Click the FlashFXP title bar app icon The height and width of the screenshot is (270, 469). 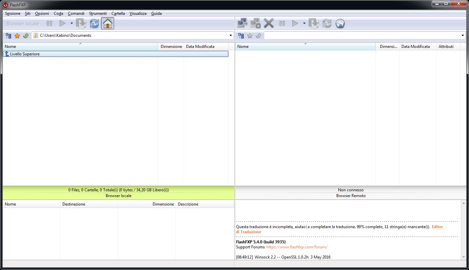[x=5, y=4]
